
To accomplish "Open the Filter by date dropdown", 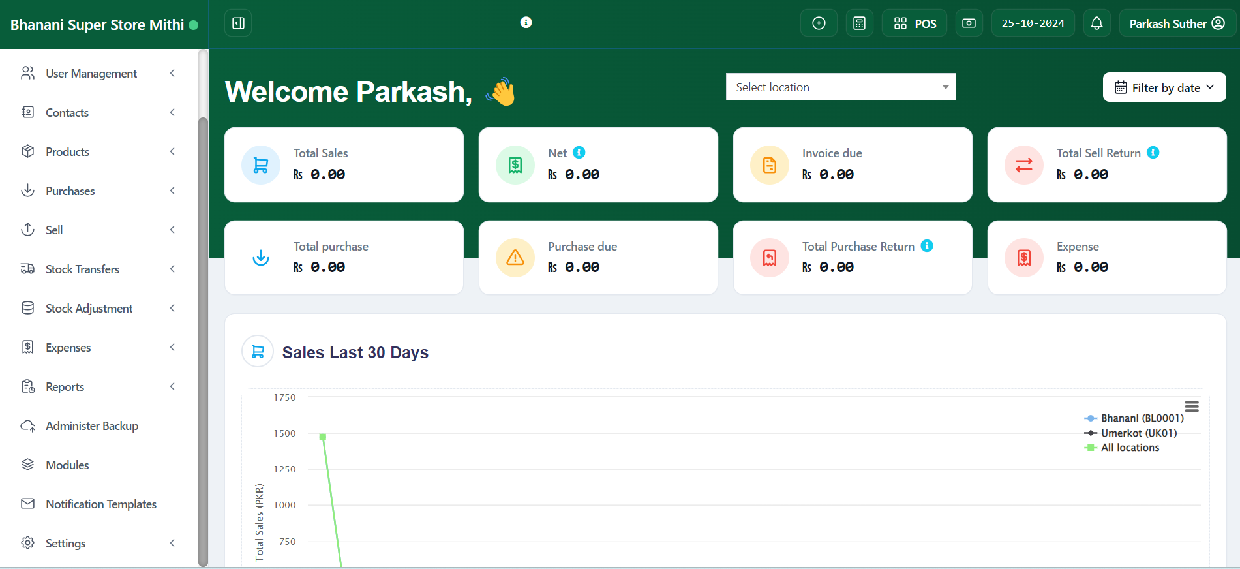I will coord(1164,87).
